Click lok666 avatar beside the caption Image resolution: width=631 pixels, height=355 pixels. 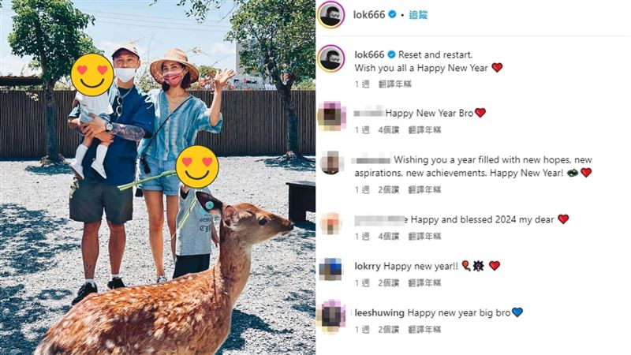click(330, 58)
